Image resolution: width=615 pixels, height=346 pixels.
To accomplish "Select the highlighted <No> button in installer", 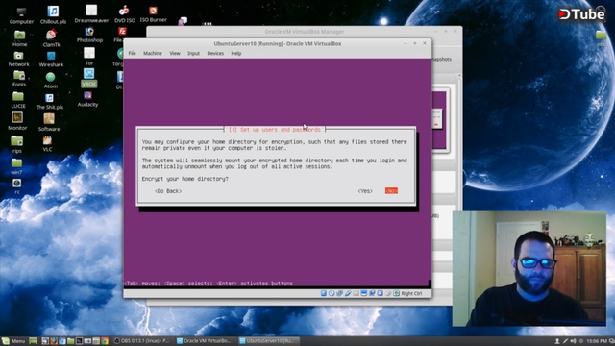I will 391,191.
